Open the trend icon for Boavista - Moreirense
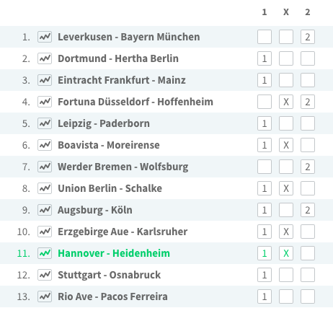Viewport: 333px width, 321px height. 45,145
